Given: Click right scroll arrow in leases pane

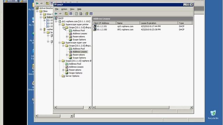Looking at the screenshot, I should [x=191, y=107].
